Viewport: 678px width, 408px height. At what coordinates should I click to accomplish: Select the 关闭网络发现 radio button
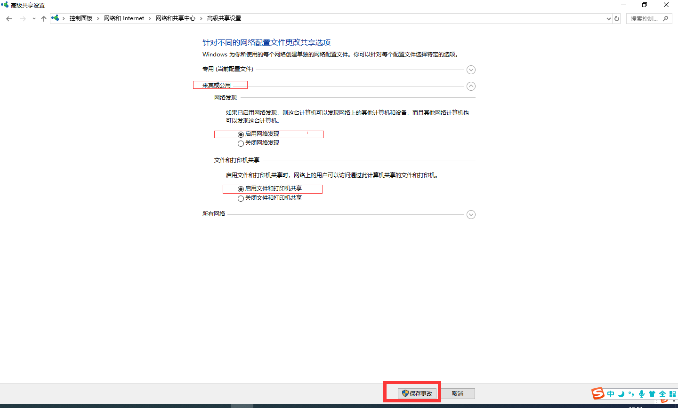click(241, 143)
